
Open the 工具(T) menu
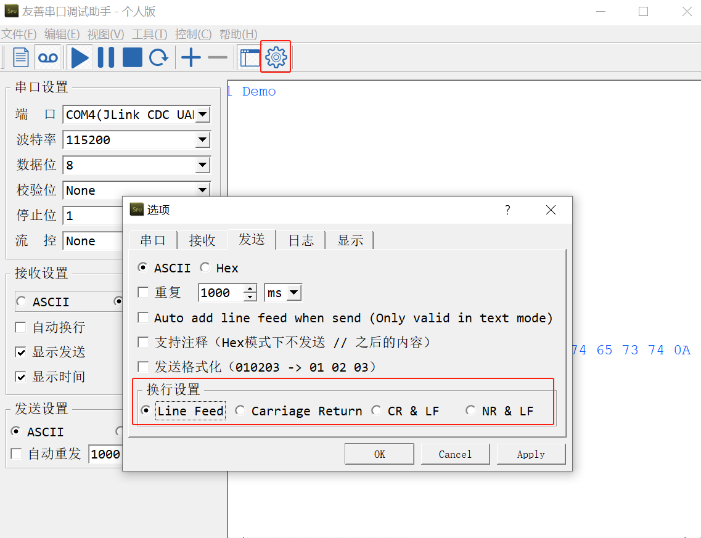tap(149, 35)
